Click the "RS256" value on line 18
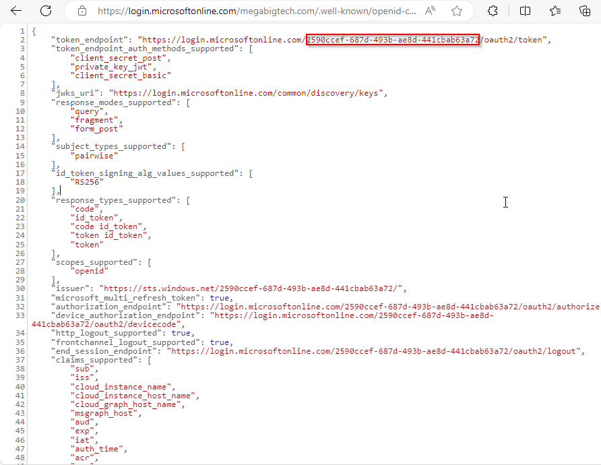Image resolution: width=601 pixels, height=465 pixels. click(x=87, y=182)
